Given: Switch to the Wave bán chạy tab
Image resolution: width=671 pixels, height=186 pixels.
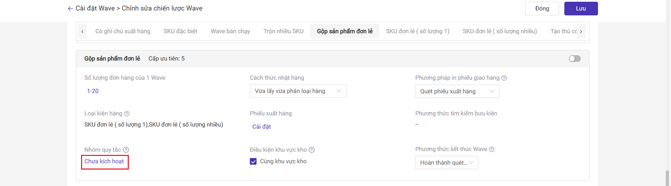Looking at the screenshot, I should click(230, 31).
